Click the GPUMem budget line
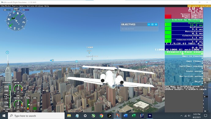This screenshot has width=211, height=119. point(186,89)
